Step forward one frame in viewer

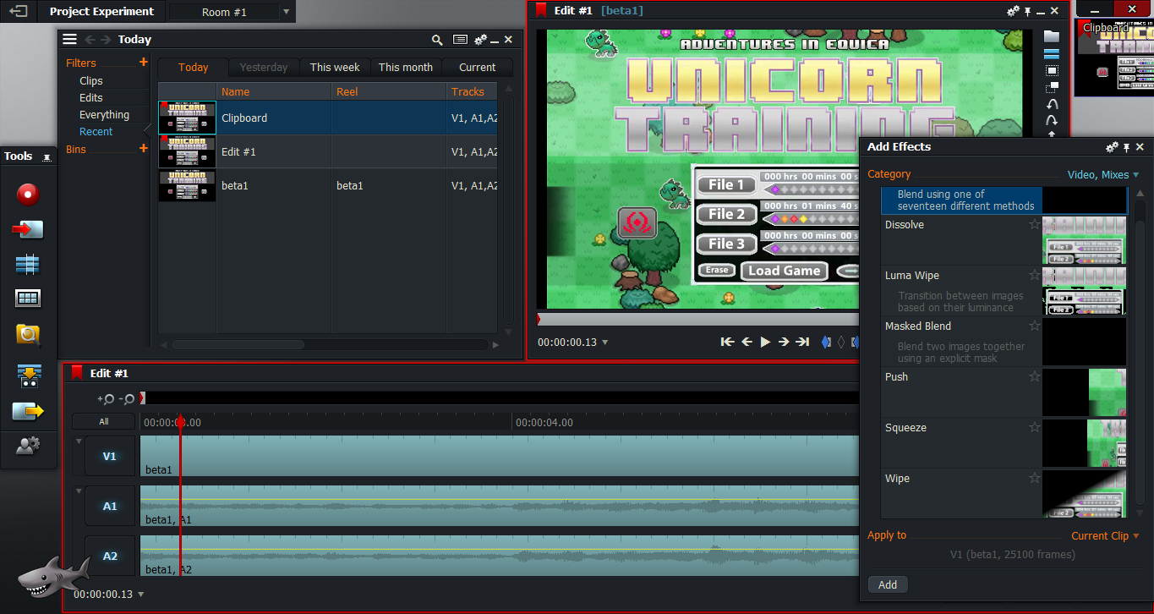click(x=784, y=342)
